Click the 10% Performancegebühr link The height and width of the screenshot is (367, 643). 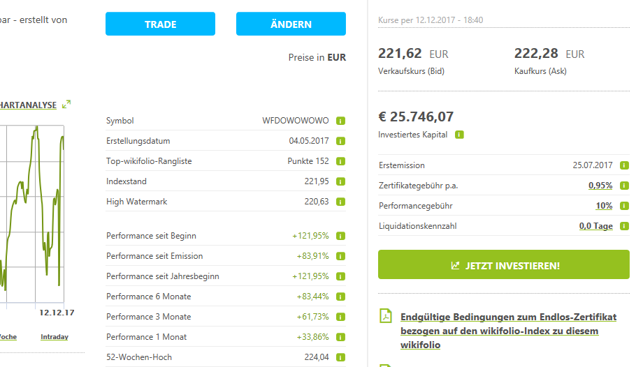point(603,206)
